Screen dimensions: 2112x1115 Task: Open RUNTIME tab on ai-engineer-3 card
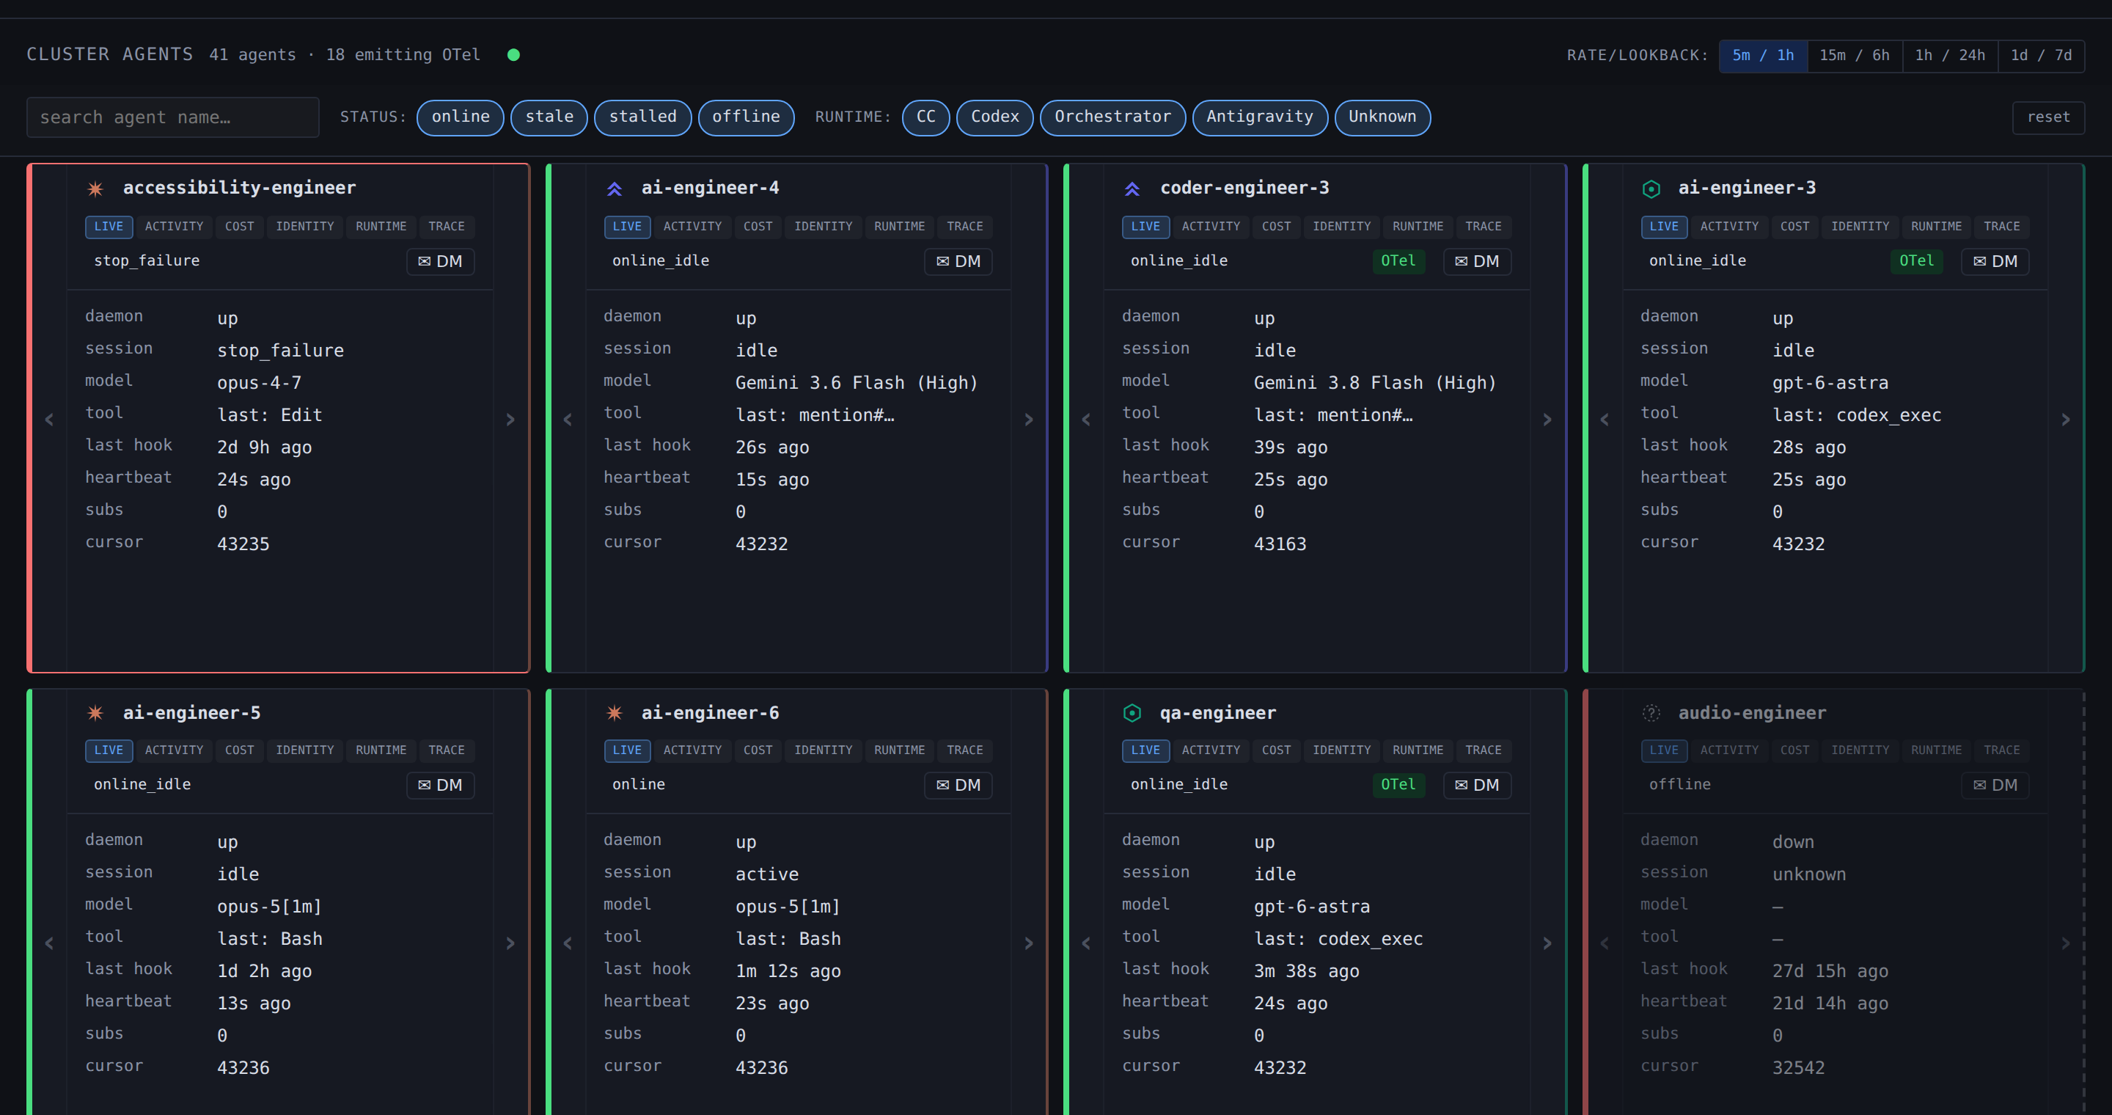(x=1936, y=226)
